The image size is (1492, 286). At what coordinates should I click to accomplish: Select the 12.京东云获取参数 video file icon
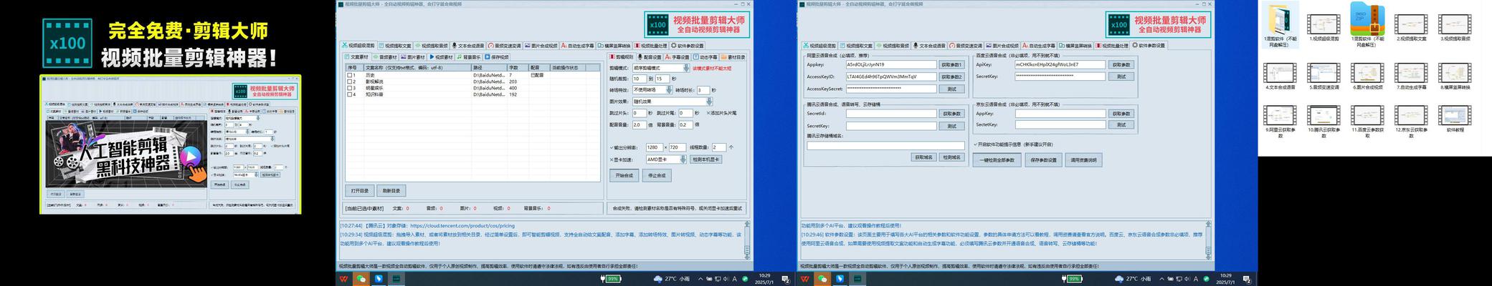(x=1411, y=114)
